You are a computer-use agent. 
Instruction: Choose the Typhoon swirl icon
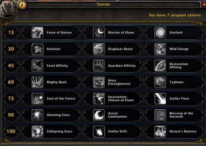tap(160, 82)
